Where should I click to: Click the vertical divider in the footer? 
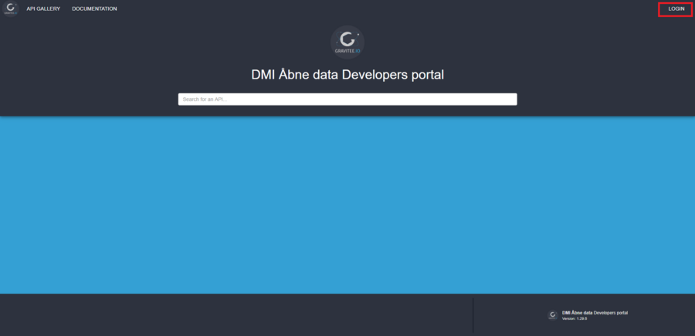pyautogui.click(x=473, y=314)
